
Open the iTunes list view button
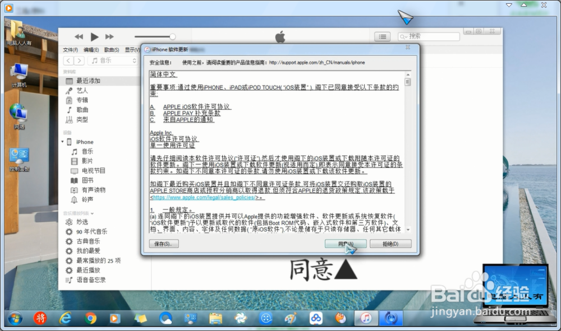tap(383, 36)
